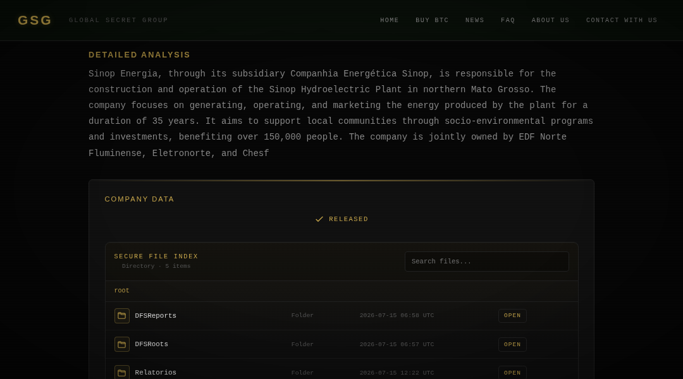683x379 pixels.
Task: Click the RELEASED status label
Action: [x=348, y=219]
